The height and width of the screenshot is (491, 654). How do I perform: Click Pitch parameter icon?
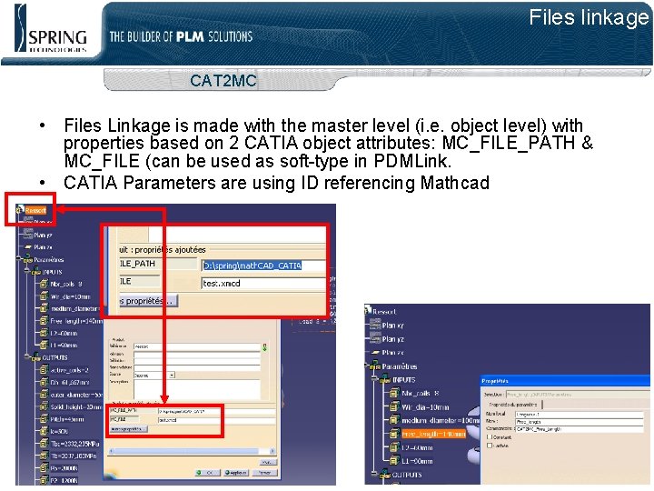pos(44,419)
